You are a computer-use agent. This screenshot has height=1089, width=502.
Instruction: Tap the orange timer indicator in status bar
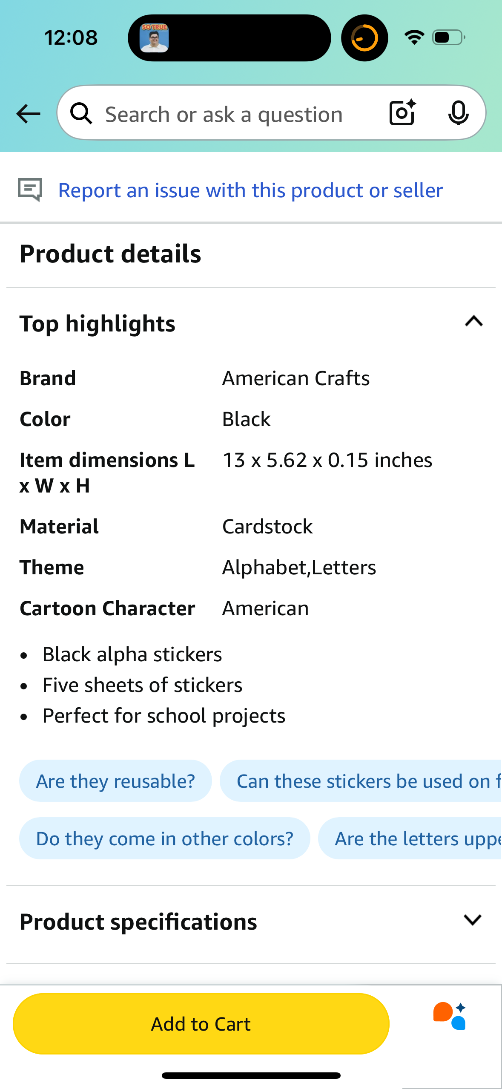coord(364,38)
